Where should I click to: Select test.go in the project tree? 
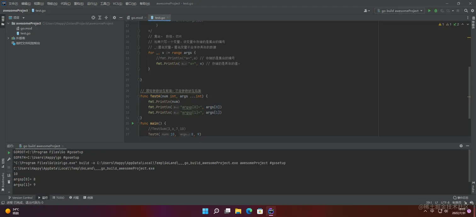25,33
